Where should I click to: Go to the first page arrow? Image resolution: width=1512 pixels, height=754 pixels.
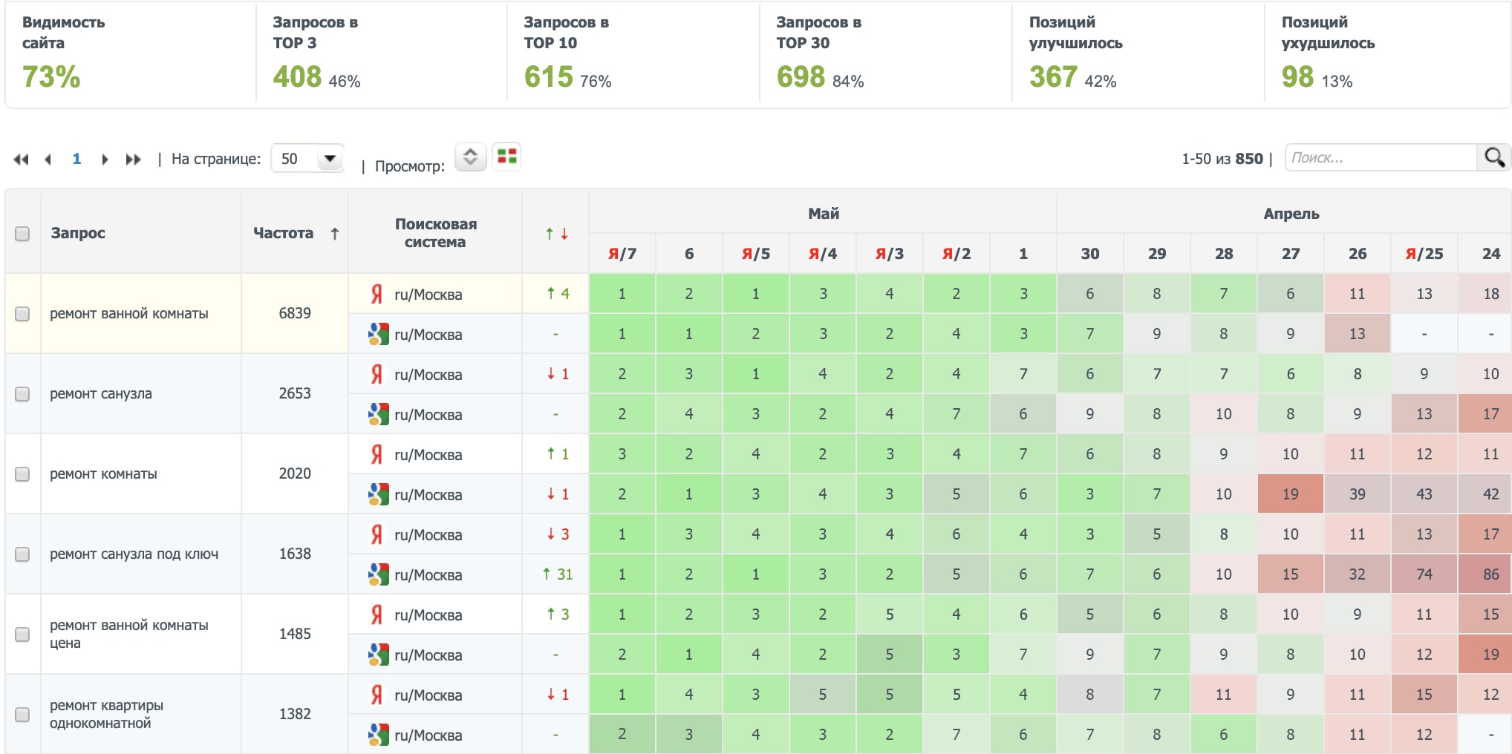click(x=22, y=160)
